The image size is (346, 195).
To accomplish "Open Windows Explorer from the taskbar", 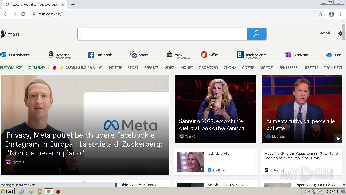I will 31,191.
